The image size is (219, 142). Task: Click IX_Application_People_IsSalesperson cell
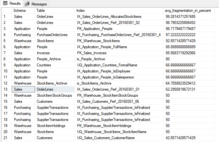pos(119,77)
